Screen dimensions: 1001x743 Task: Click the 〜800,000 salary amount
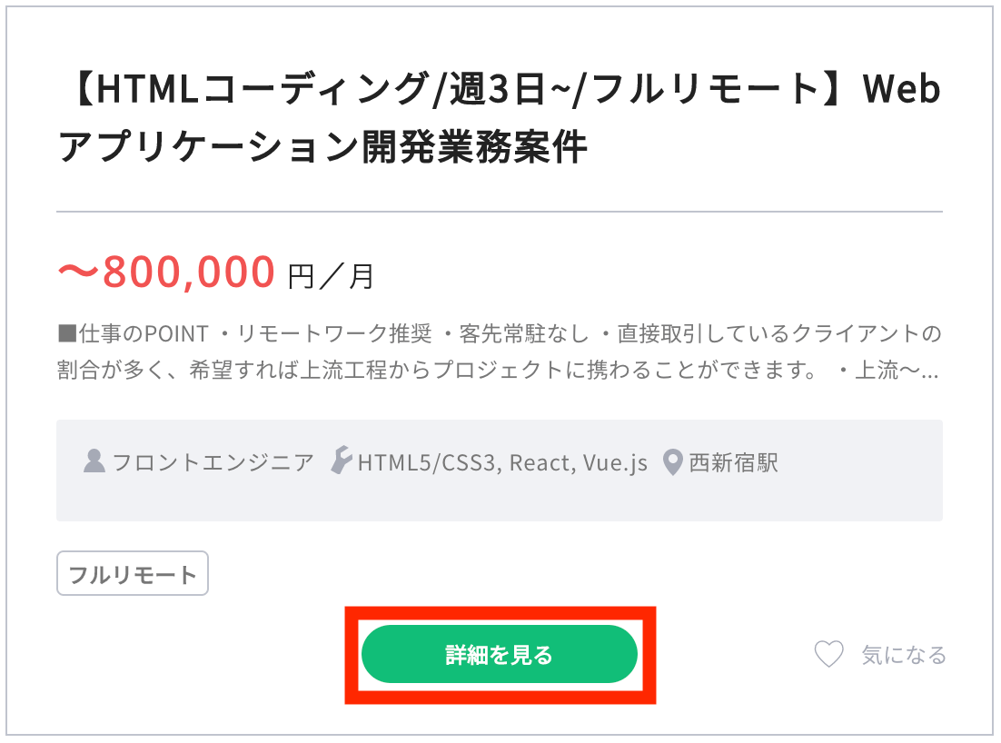click(x=166, y=272)
